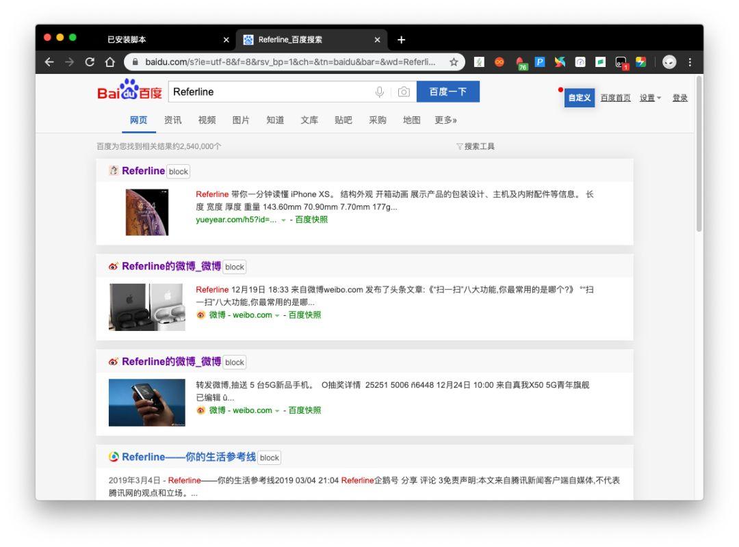Click the iPhone XS thumbnail in the first result
This screenshot has width=739, height=547.
[146, 212]
